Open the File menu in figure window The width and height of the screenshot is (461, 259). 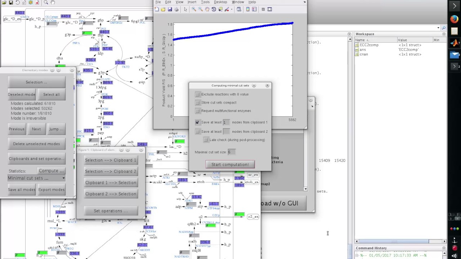(x=158, y=2)
